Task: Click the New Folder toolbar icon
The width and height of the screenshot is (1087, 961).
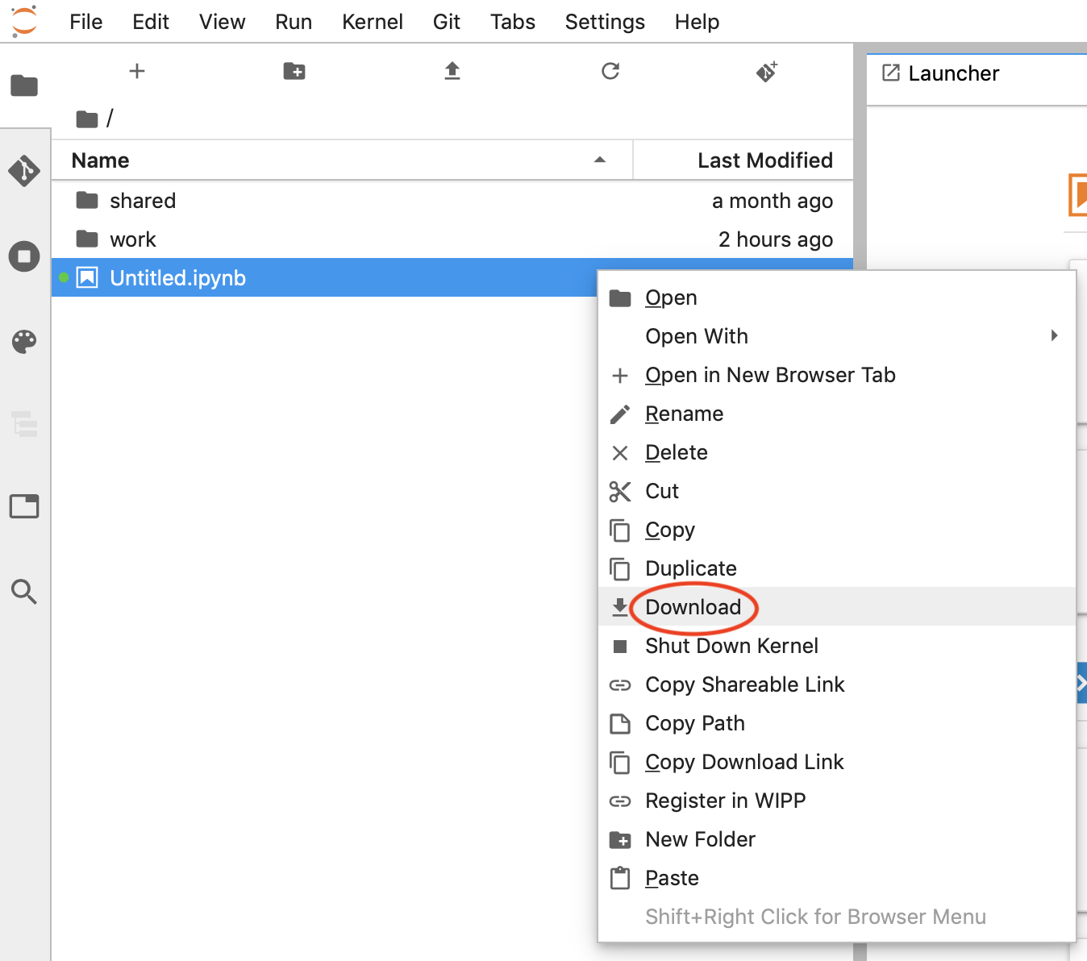Action: click(294, 71)
